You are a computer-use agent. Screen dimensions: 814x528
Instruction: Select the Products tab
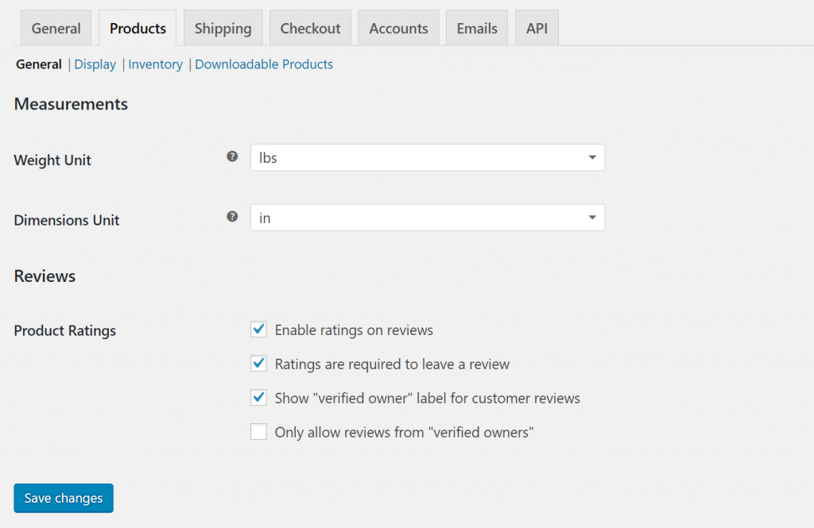click(x=138, y=29)
